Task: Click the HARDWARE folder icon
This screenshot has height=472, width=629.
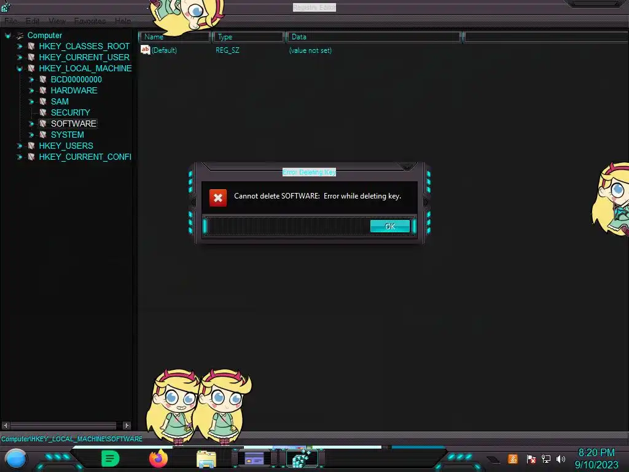Action: click(x=43, y=91)
